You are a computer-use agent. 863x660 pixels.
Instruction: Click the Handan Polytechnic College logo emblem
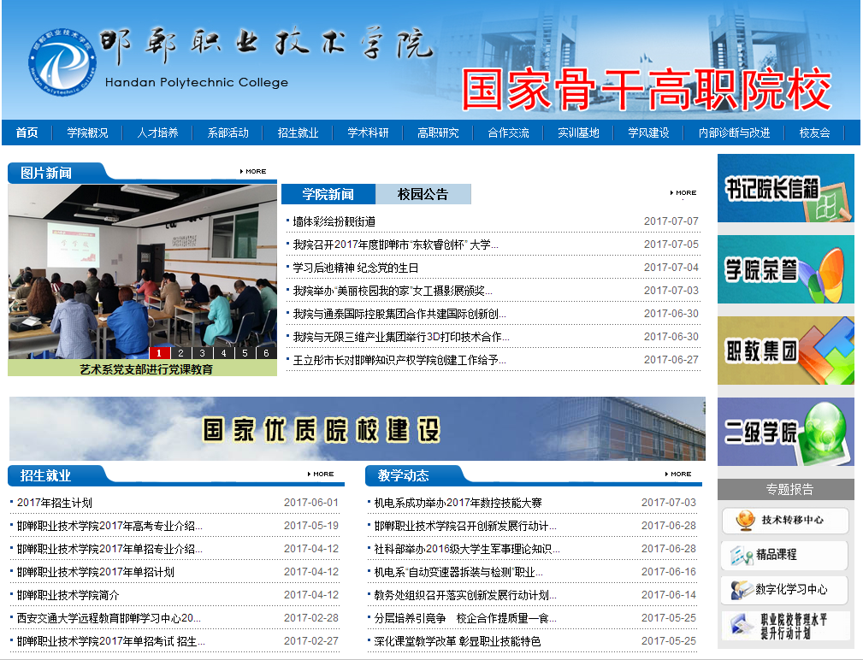[62, 62]
